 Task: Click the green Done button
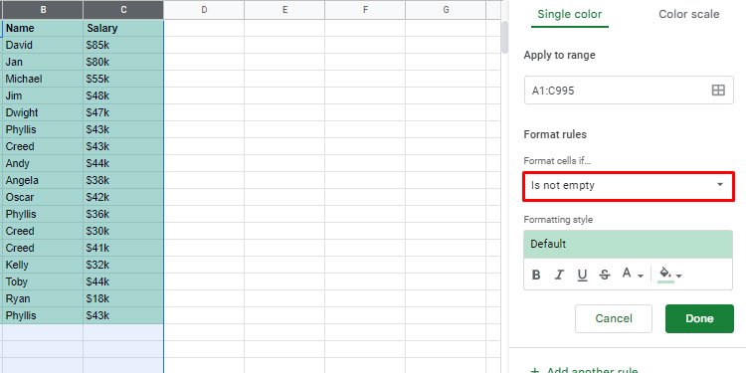[x=699, y=318]
